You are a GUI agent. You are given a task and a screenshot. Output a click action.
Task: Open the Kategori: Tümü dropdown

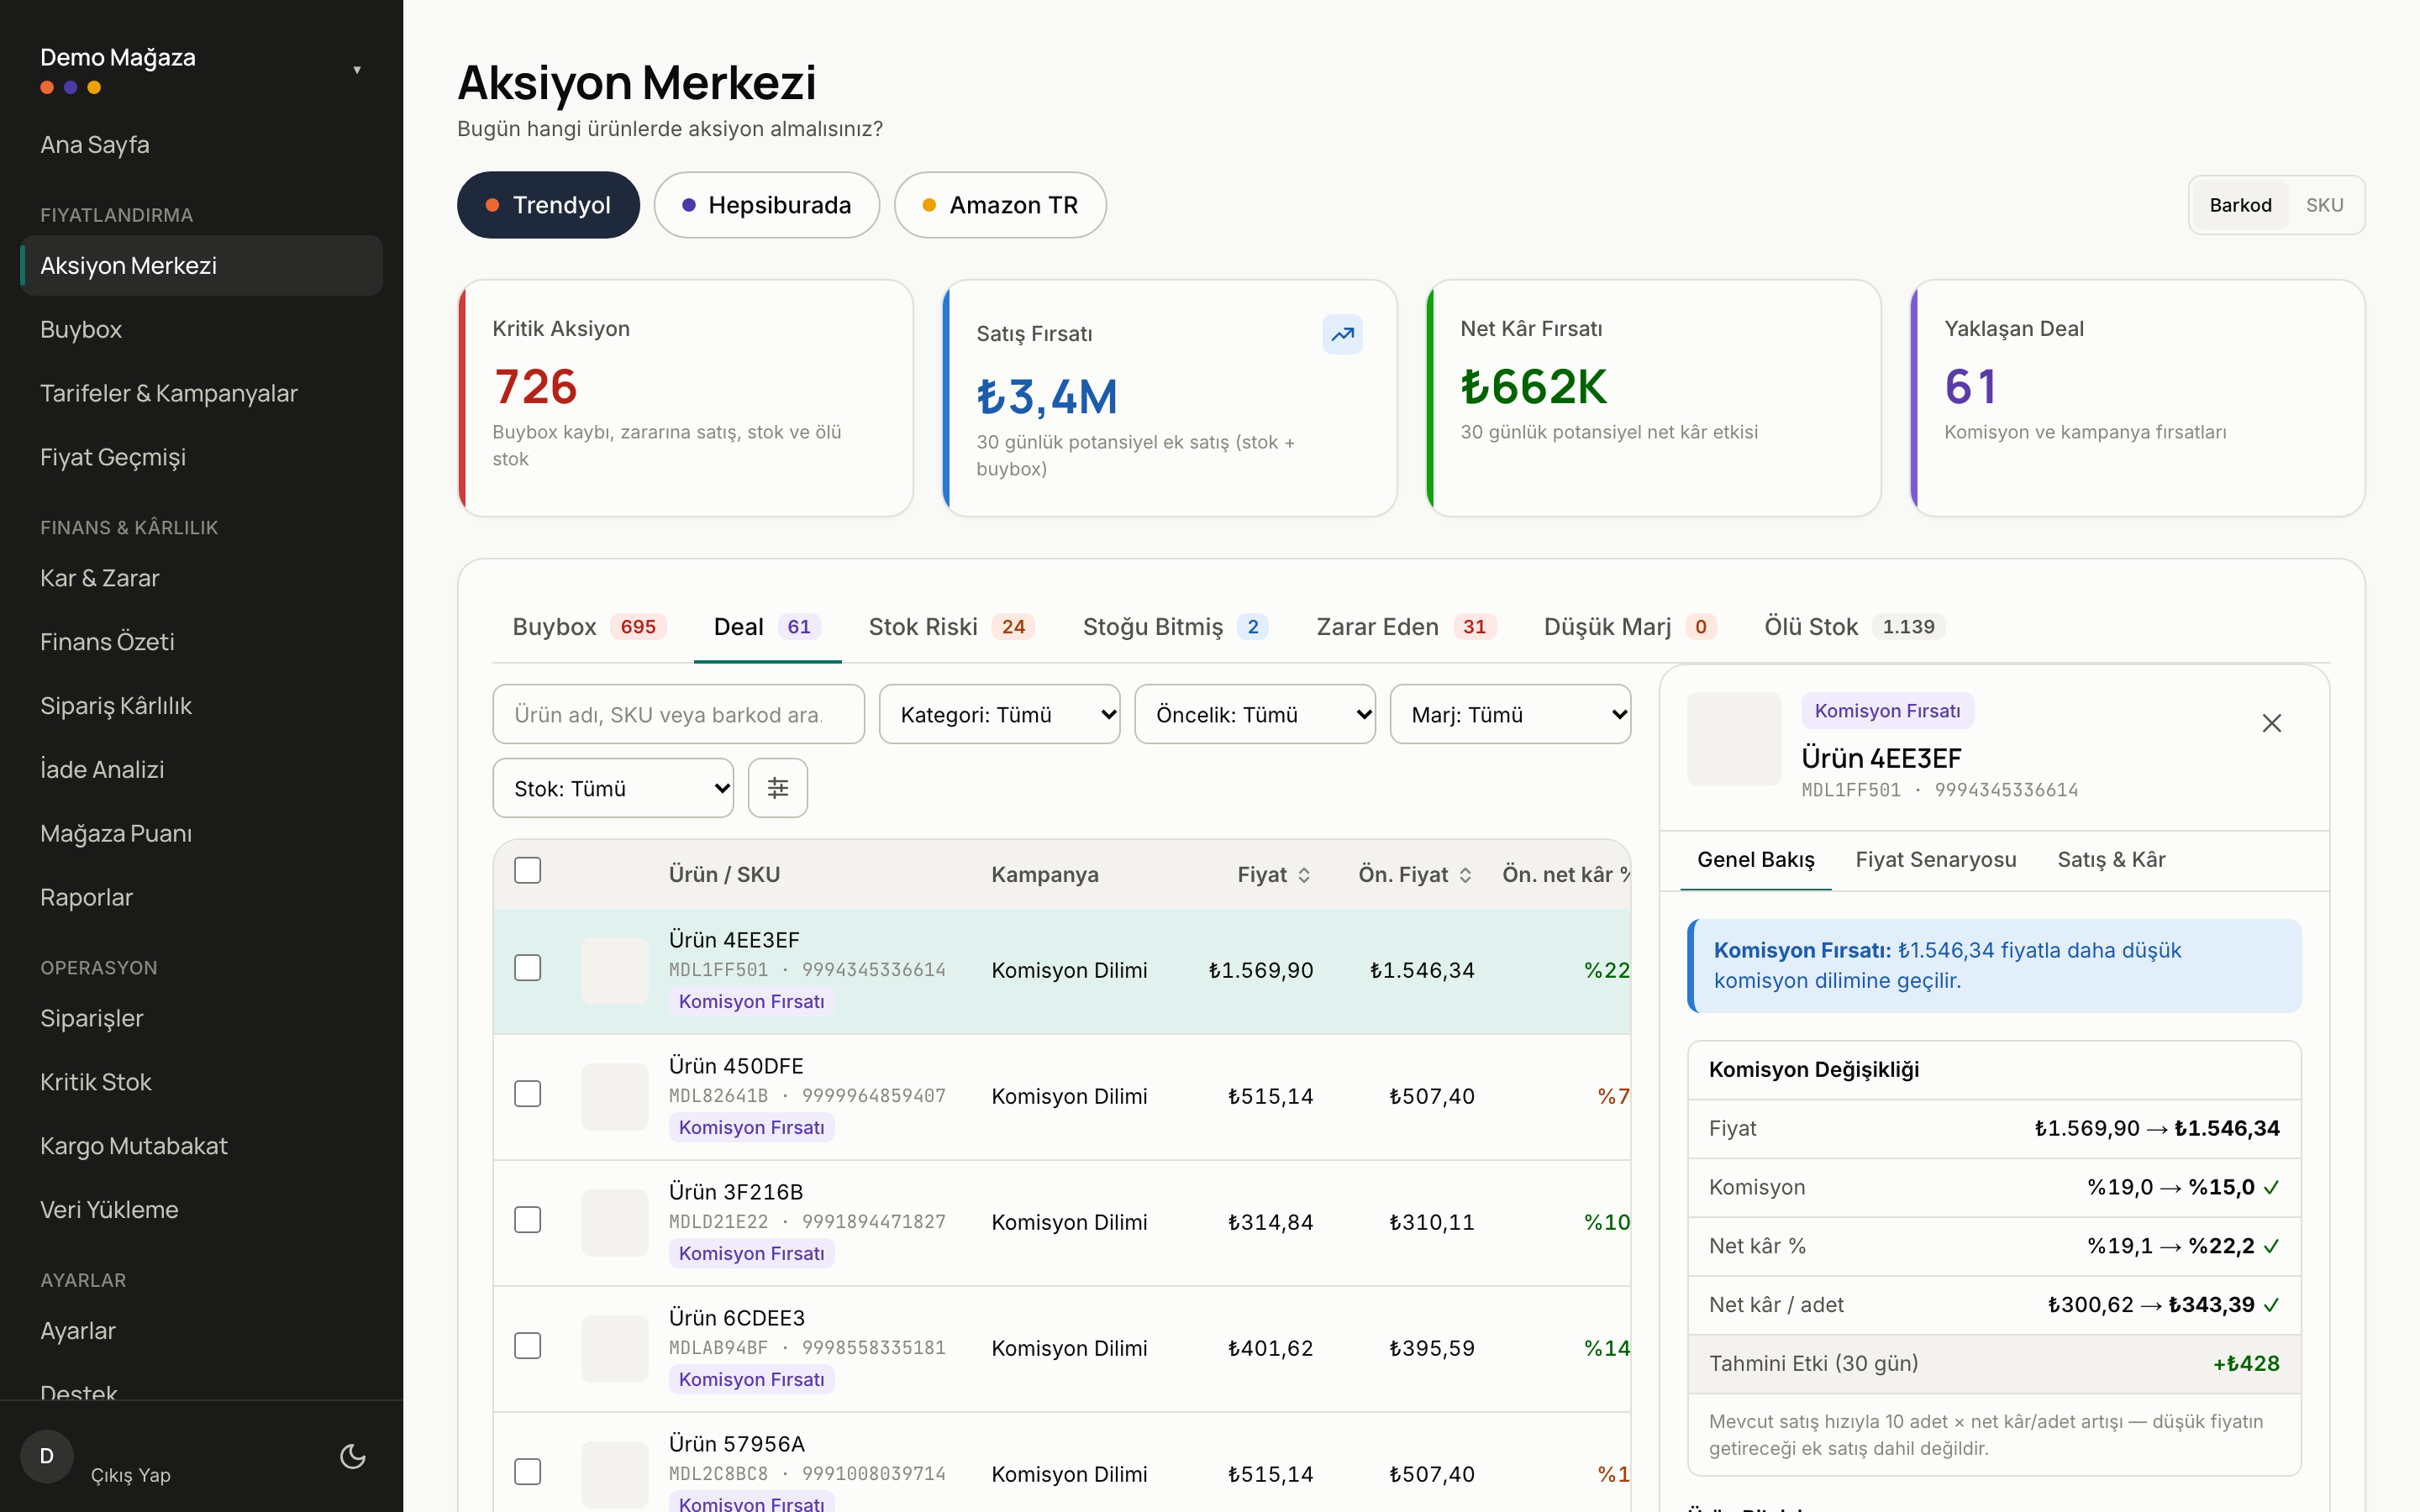999,714
